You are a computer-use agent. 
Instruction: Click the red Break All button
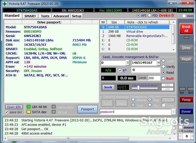tap(186, 29)
